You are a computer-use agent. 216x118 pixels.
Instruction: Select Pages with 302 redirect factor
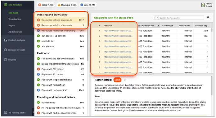[x=60, y=69]
